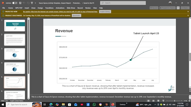Screen dimensions: 191x107
Task: Click the Revenue slide title
Action: (64, 31)
